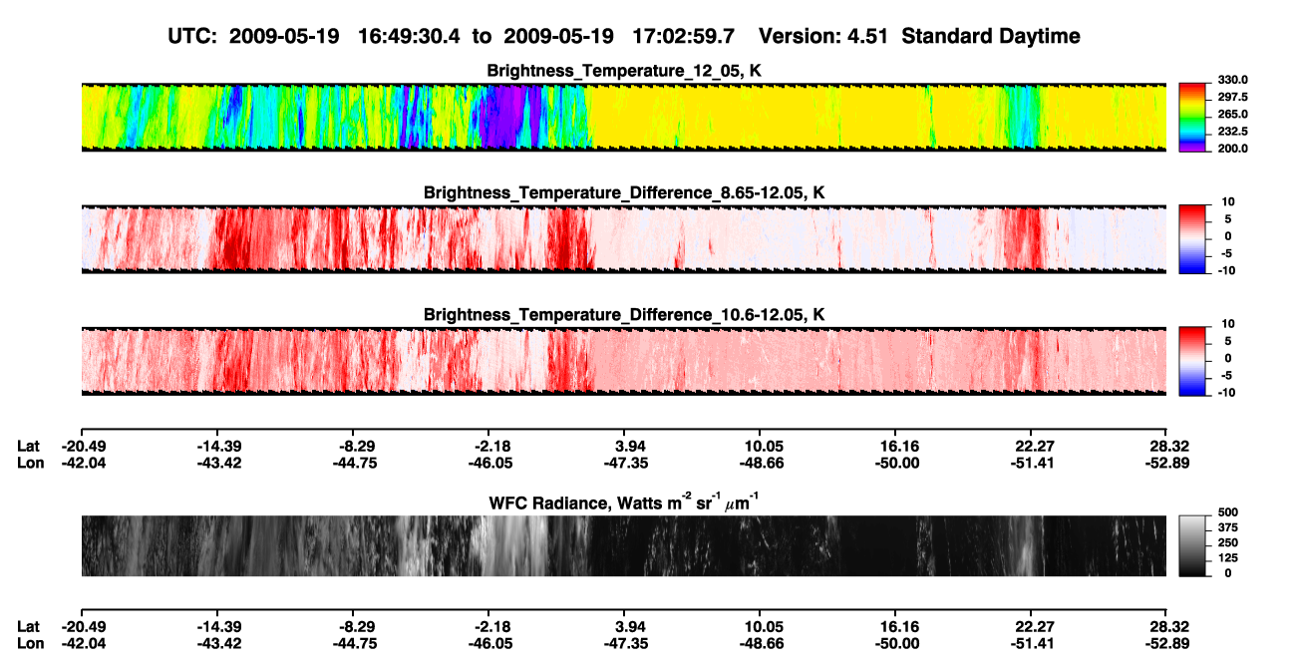Screen dimensions: 1296x665
Task: Click the Brightness_Temperature_12_05 image strip
Action: click(x=624, y=118)
